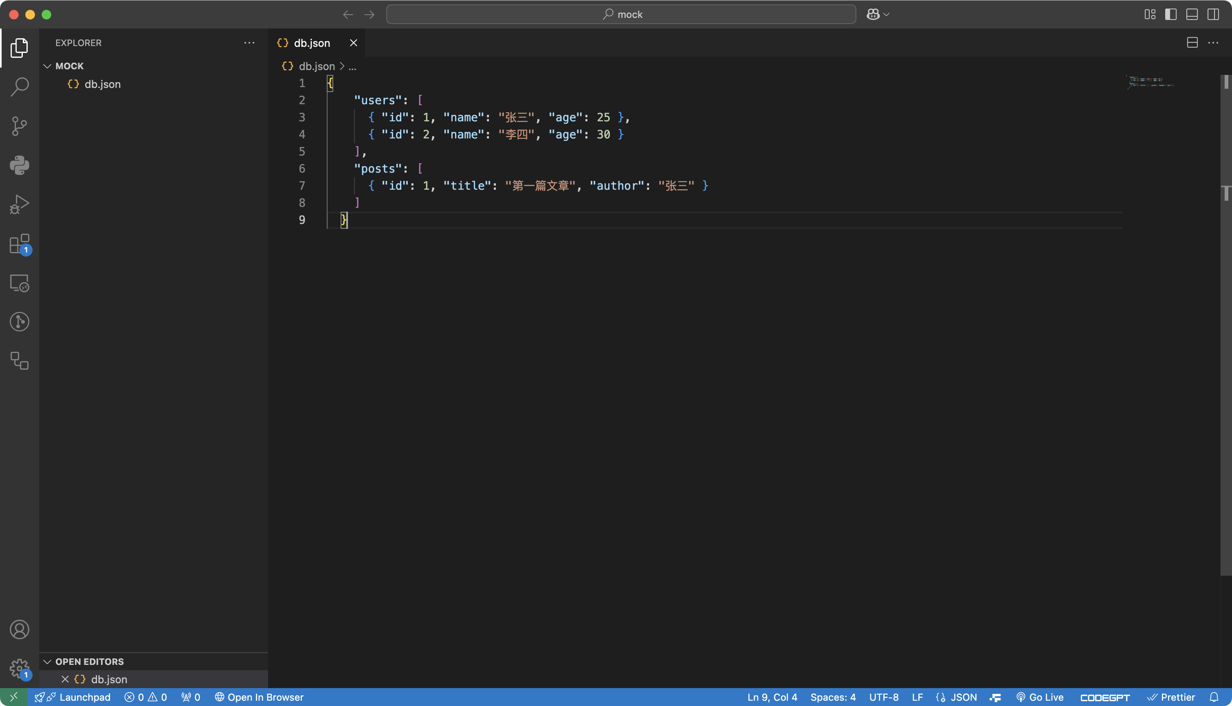
Task: Click Open In Browser status item
Action: point(260,697)
